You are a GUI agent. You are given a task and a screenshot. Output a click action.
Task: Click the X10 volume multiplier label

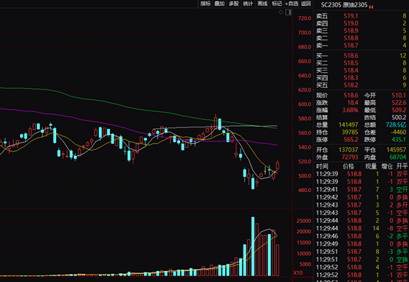[x=298, y=273]
